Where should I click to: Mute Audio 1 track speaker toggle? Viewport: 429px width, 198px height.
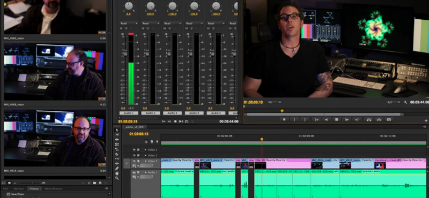(134, 172)
